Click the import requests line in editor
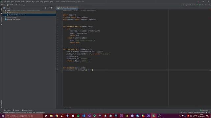The image size is (211, 118). [x=70, y=15]
